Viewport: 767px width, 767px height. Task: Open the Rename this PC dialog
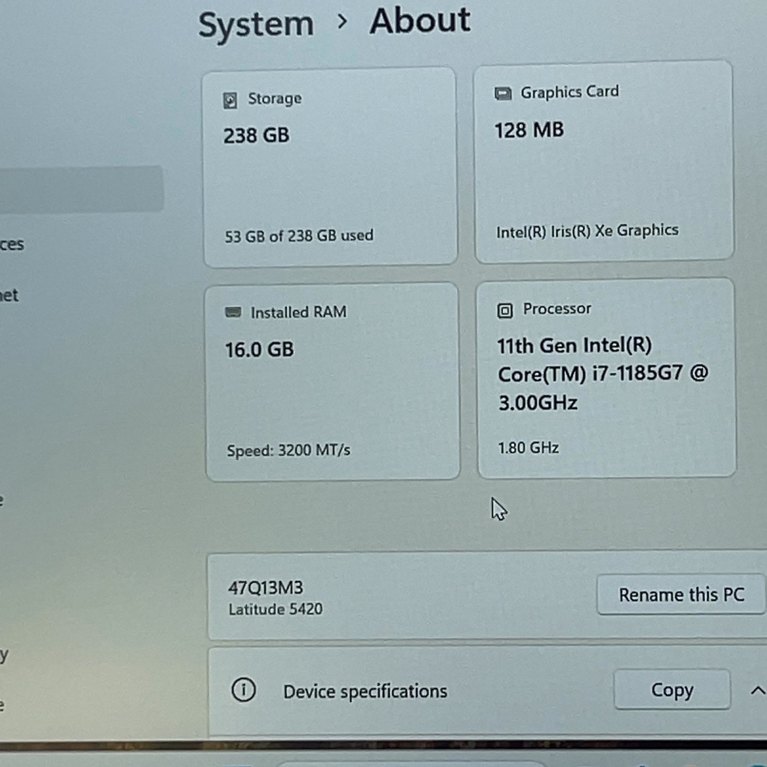click(x=681, y=594)
